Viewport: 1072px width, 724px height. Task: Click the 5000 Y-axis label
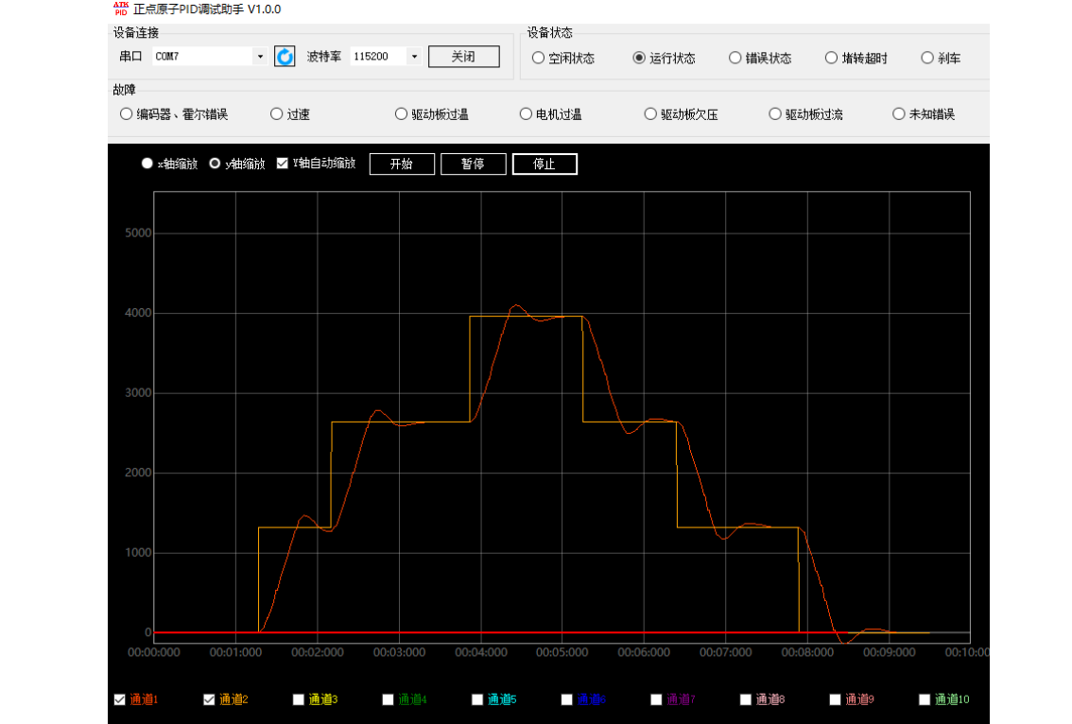point(138,233)
